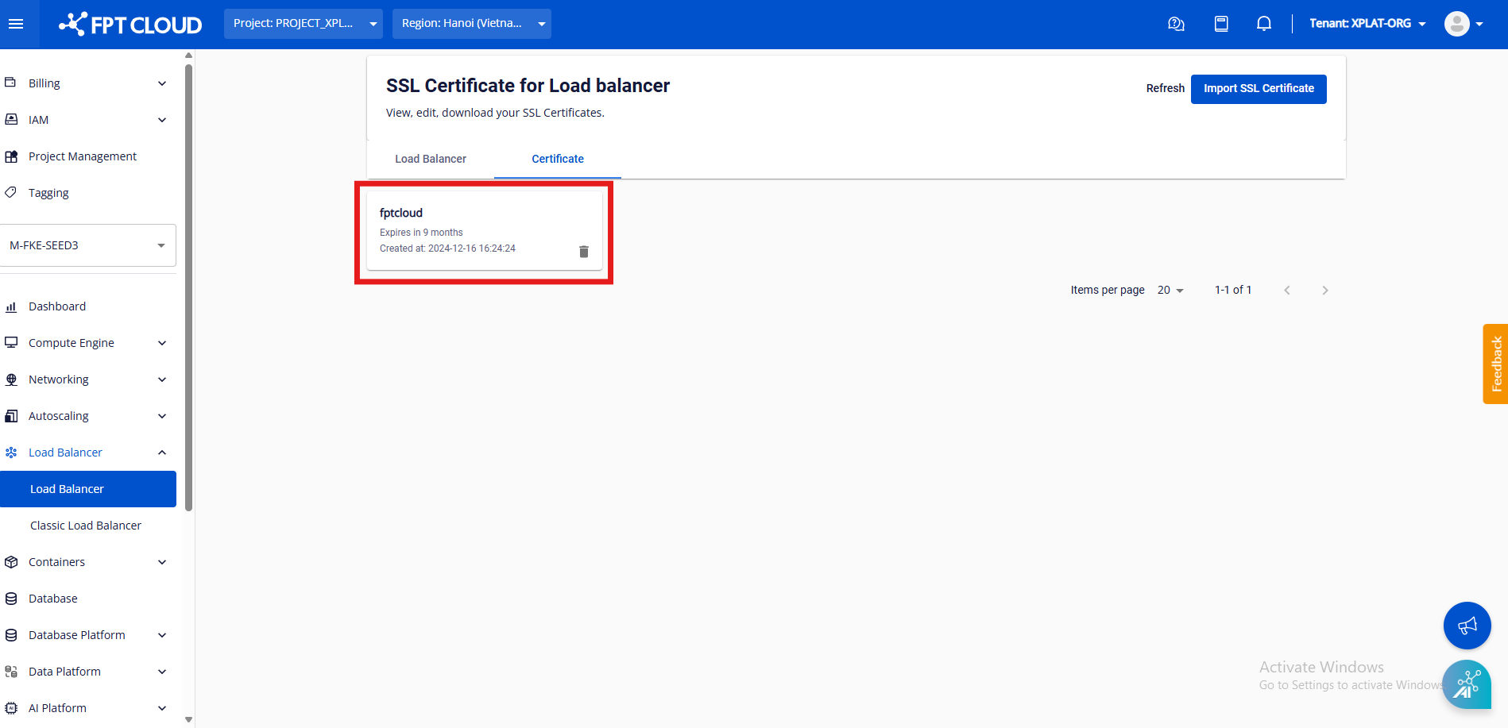Click the Refresh button
The width and height of the screenshot is (1508, 728).
[x=1165, y=89]
